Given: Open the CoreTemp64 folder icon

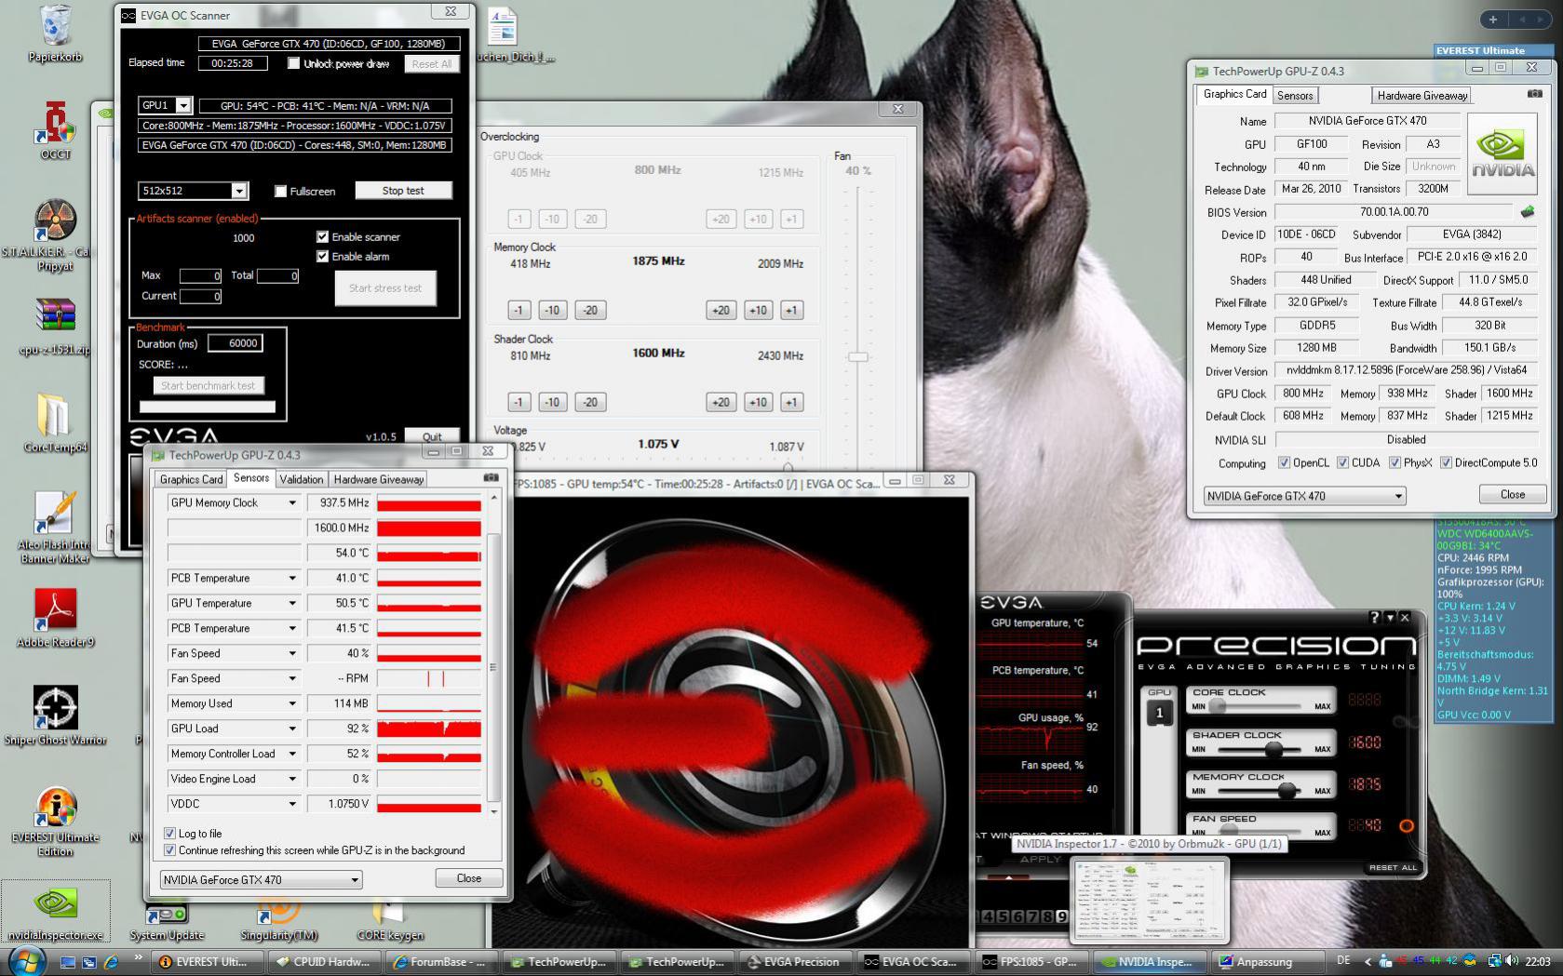Looking at the screenshot, I should 55,422.
